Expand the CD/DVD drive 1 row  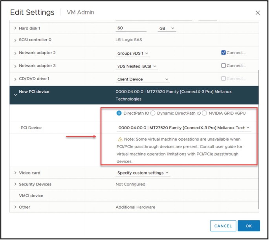15,79
